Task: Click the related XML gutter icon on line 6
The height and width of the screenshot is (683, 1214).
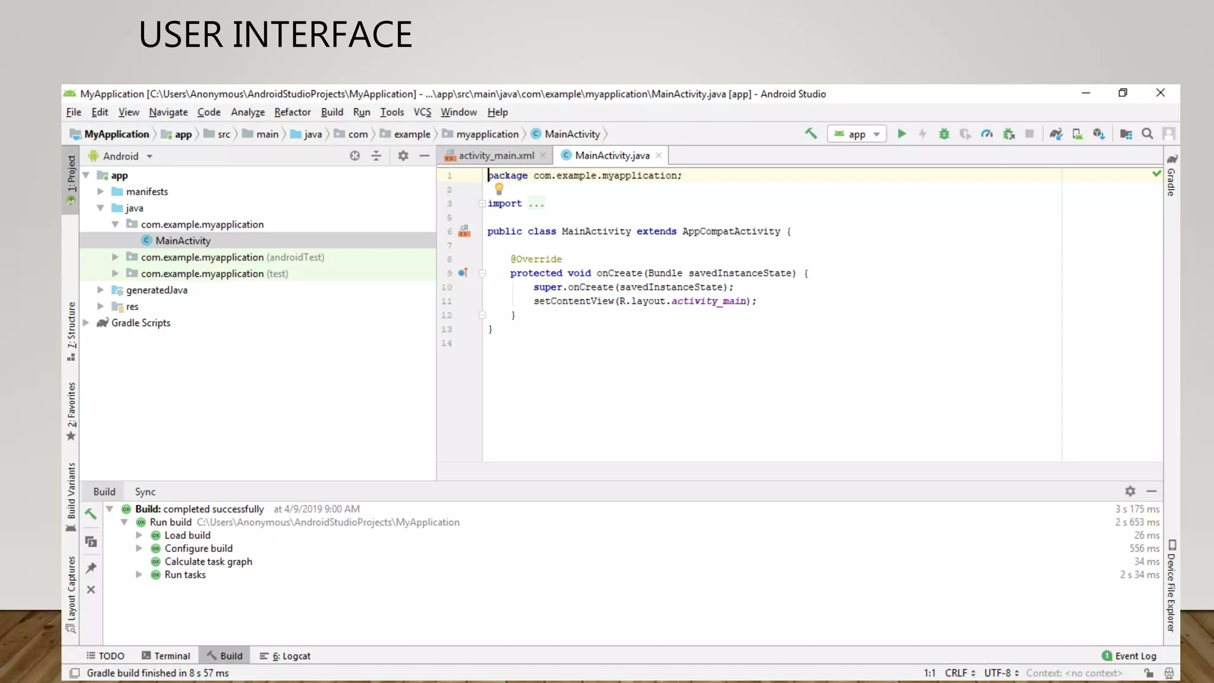Action: [x=464, y=231]
